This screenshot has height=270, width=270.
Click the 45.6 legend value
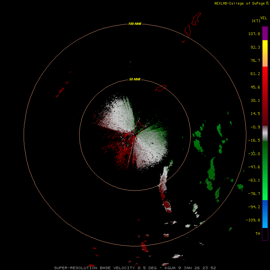pyautogui.click(x=255, y=87)
